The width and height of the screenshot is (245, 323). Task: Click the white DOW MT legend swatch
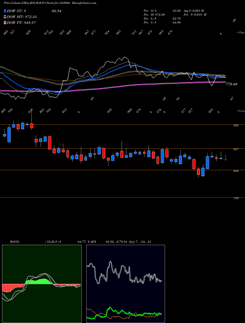5,17
